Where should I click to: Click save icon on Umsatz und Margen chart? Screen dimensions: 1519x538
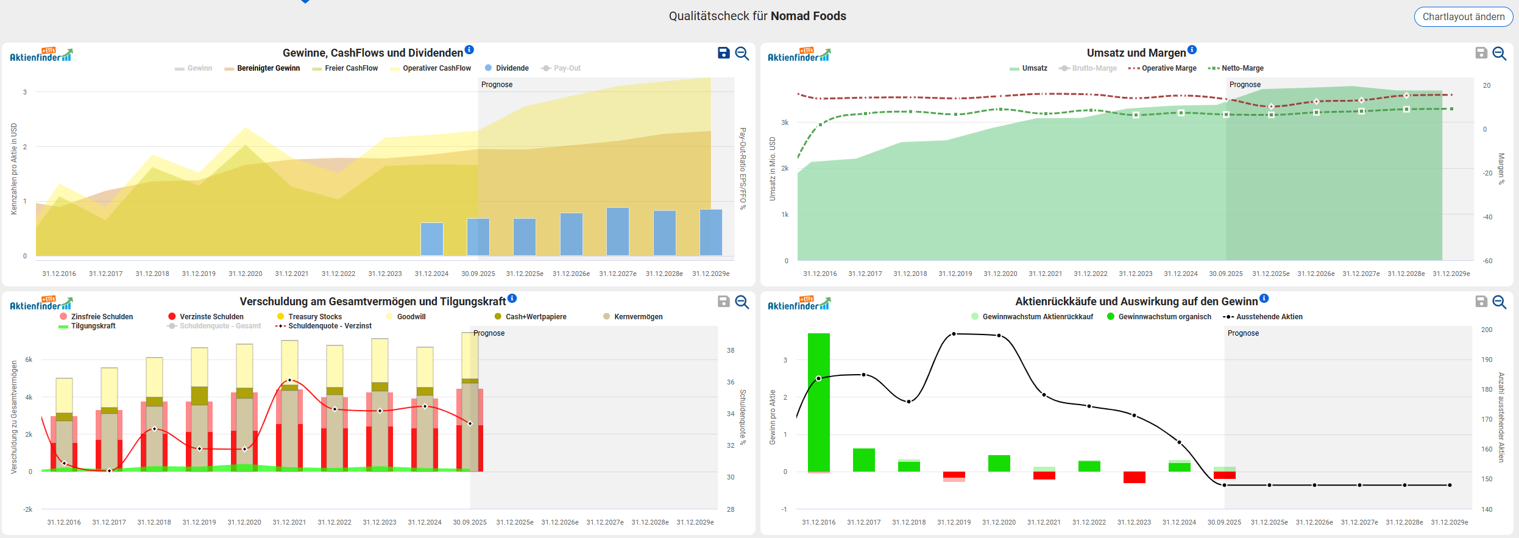(x=1481, y=53)
